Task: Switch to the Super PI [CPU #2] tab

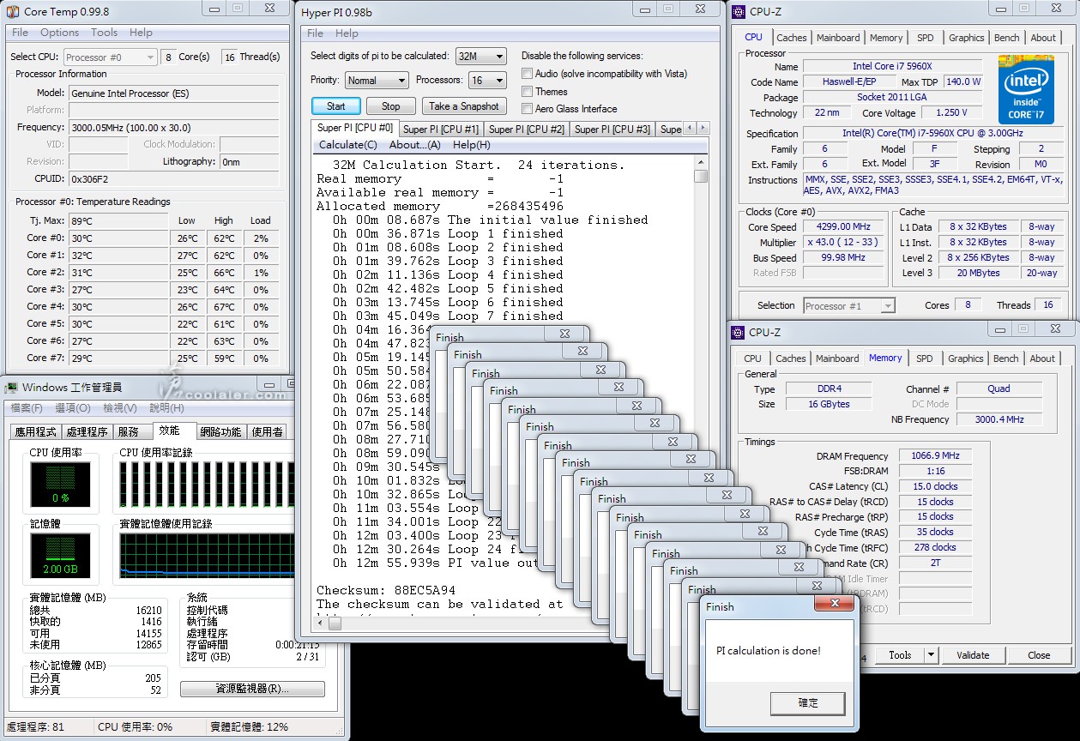Action: click(527, 130)
